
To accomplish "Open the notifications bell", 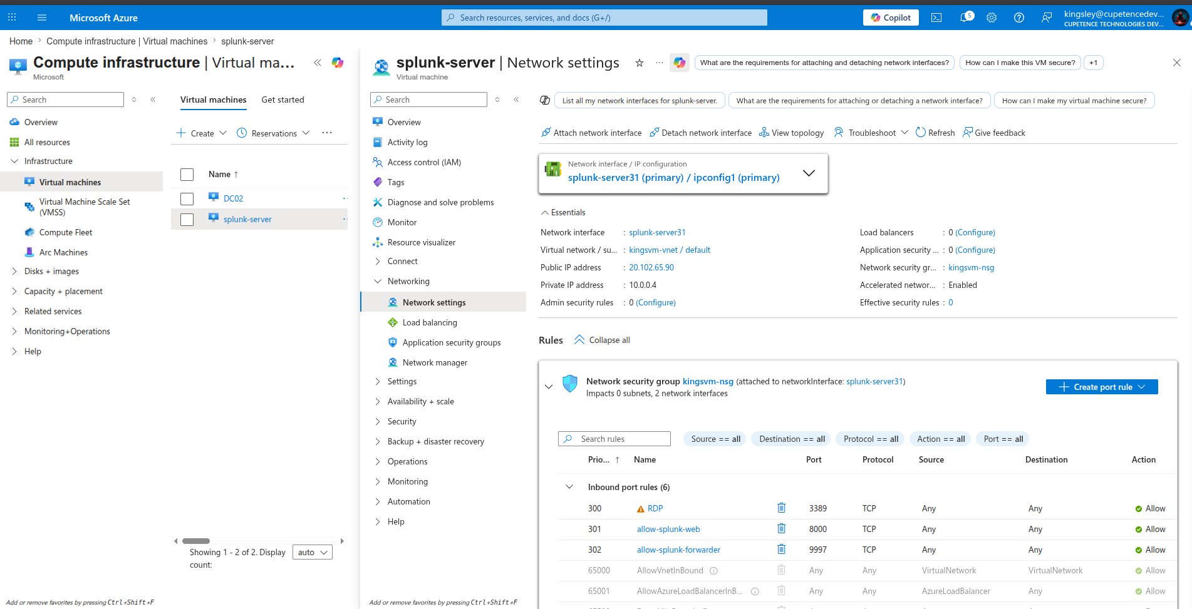I will [x=965, y=18].
